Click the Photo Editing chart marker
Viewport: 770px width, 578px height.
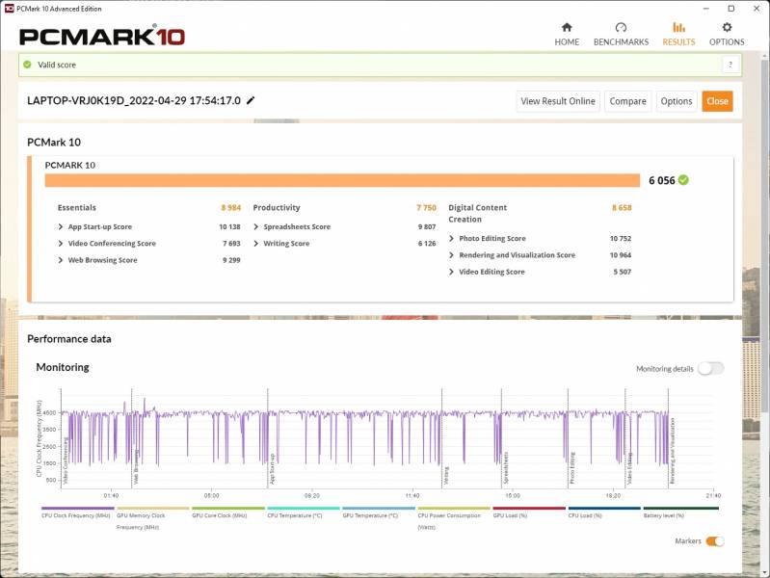click(572, 468)
